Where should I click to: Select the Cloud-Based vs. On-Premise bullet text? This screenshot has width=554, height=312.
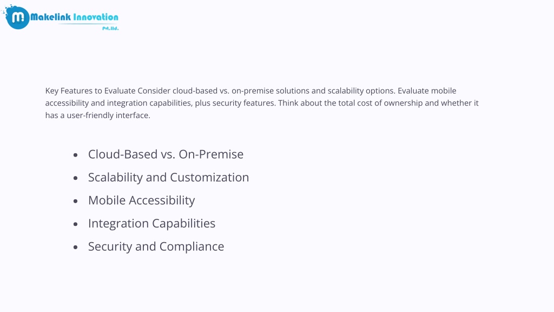[x=166, y=154]
